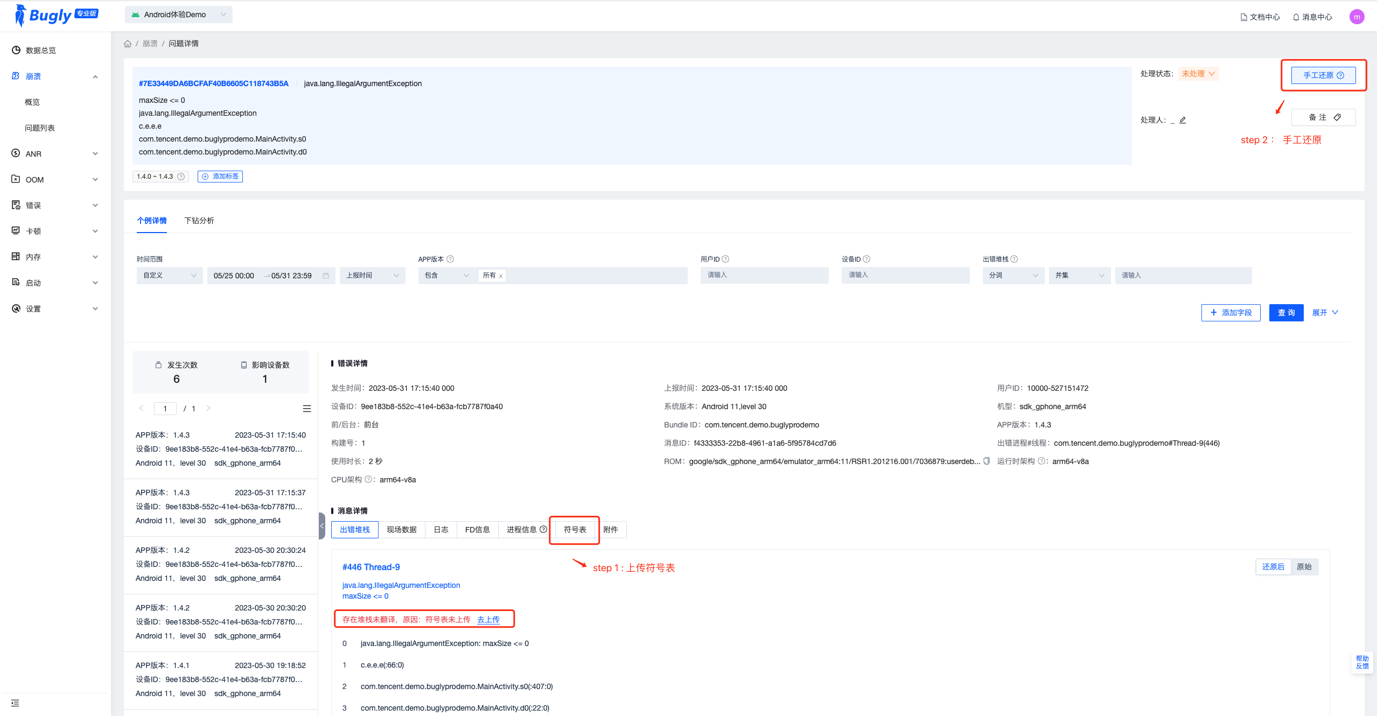Click the OOM sidebar icon
1377x716 pixels.
click(x=16, y=179)
